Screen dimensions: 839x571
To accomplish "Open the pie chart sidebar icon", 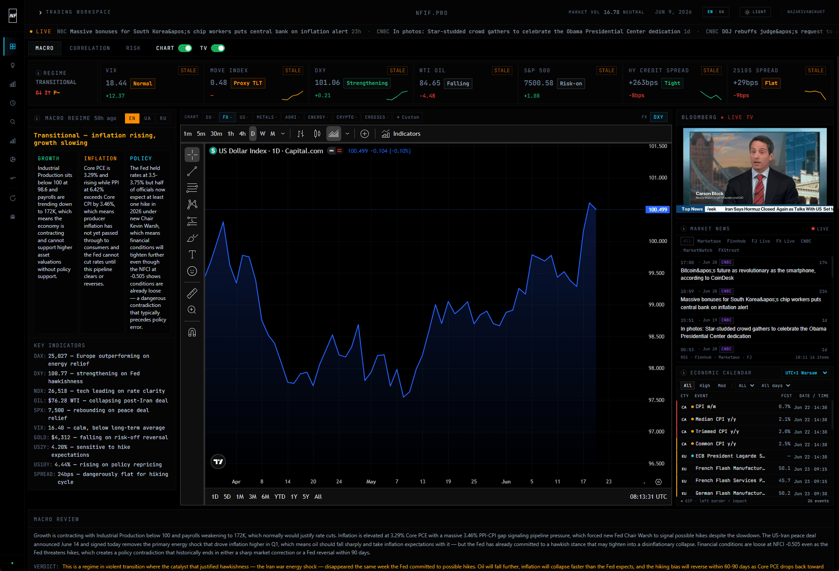I will 13,159.
